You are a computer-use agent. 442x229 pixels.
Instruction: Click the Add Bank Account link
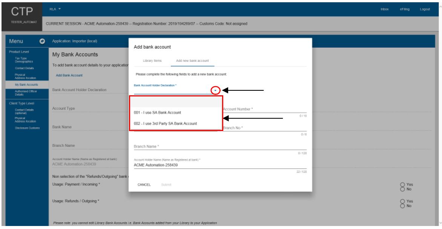(69, 75)
